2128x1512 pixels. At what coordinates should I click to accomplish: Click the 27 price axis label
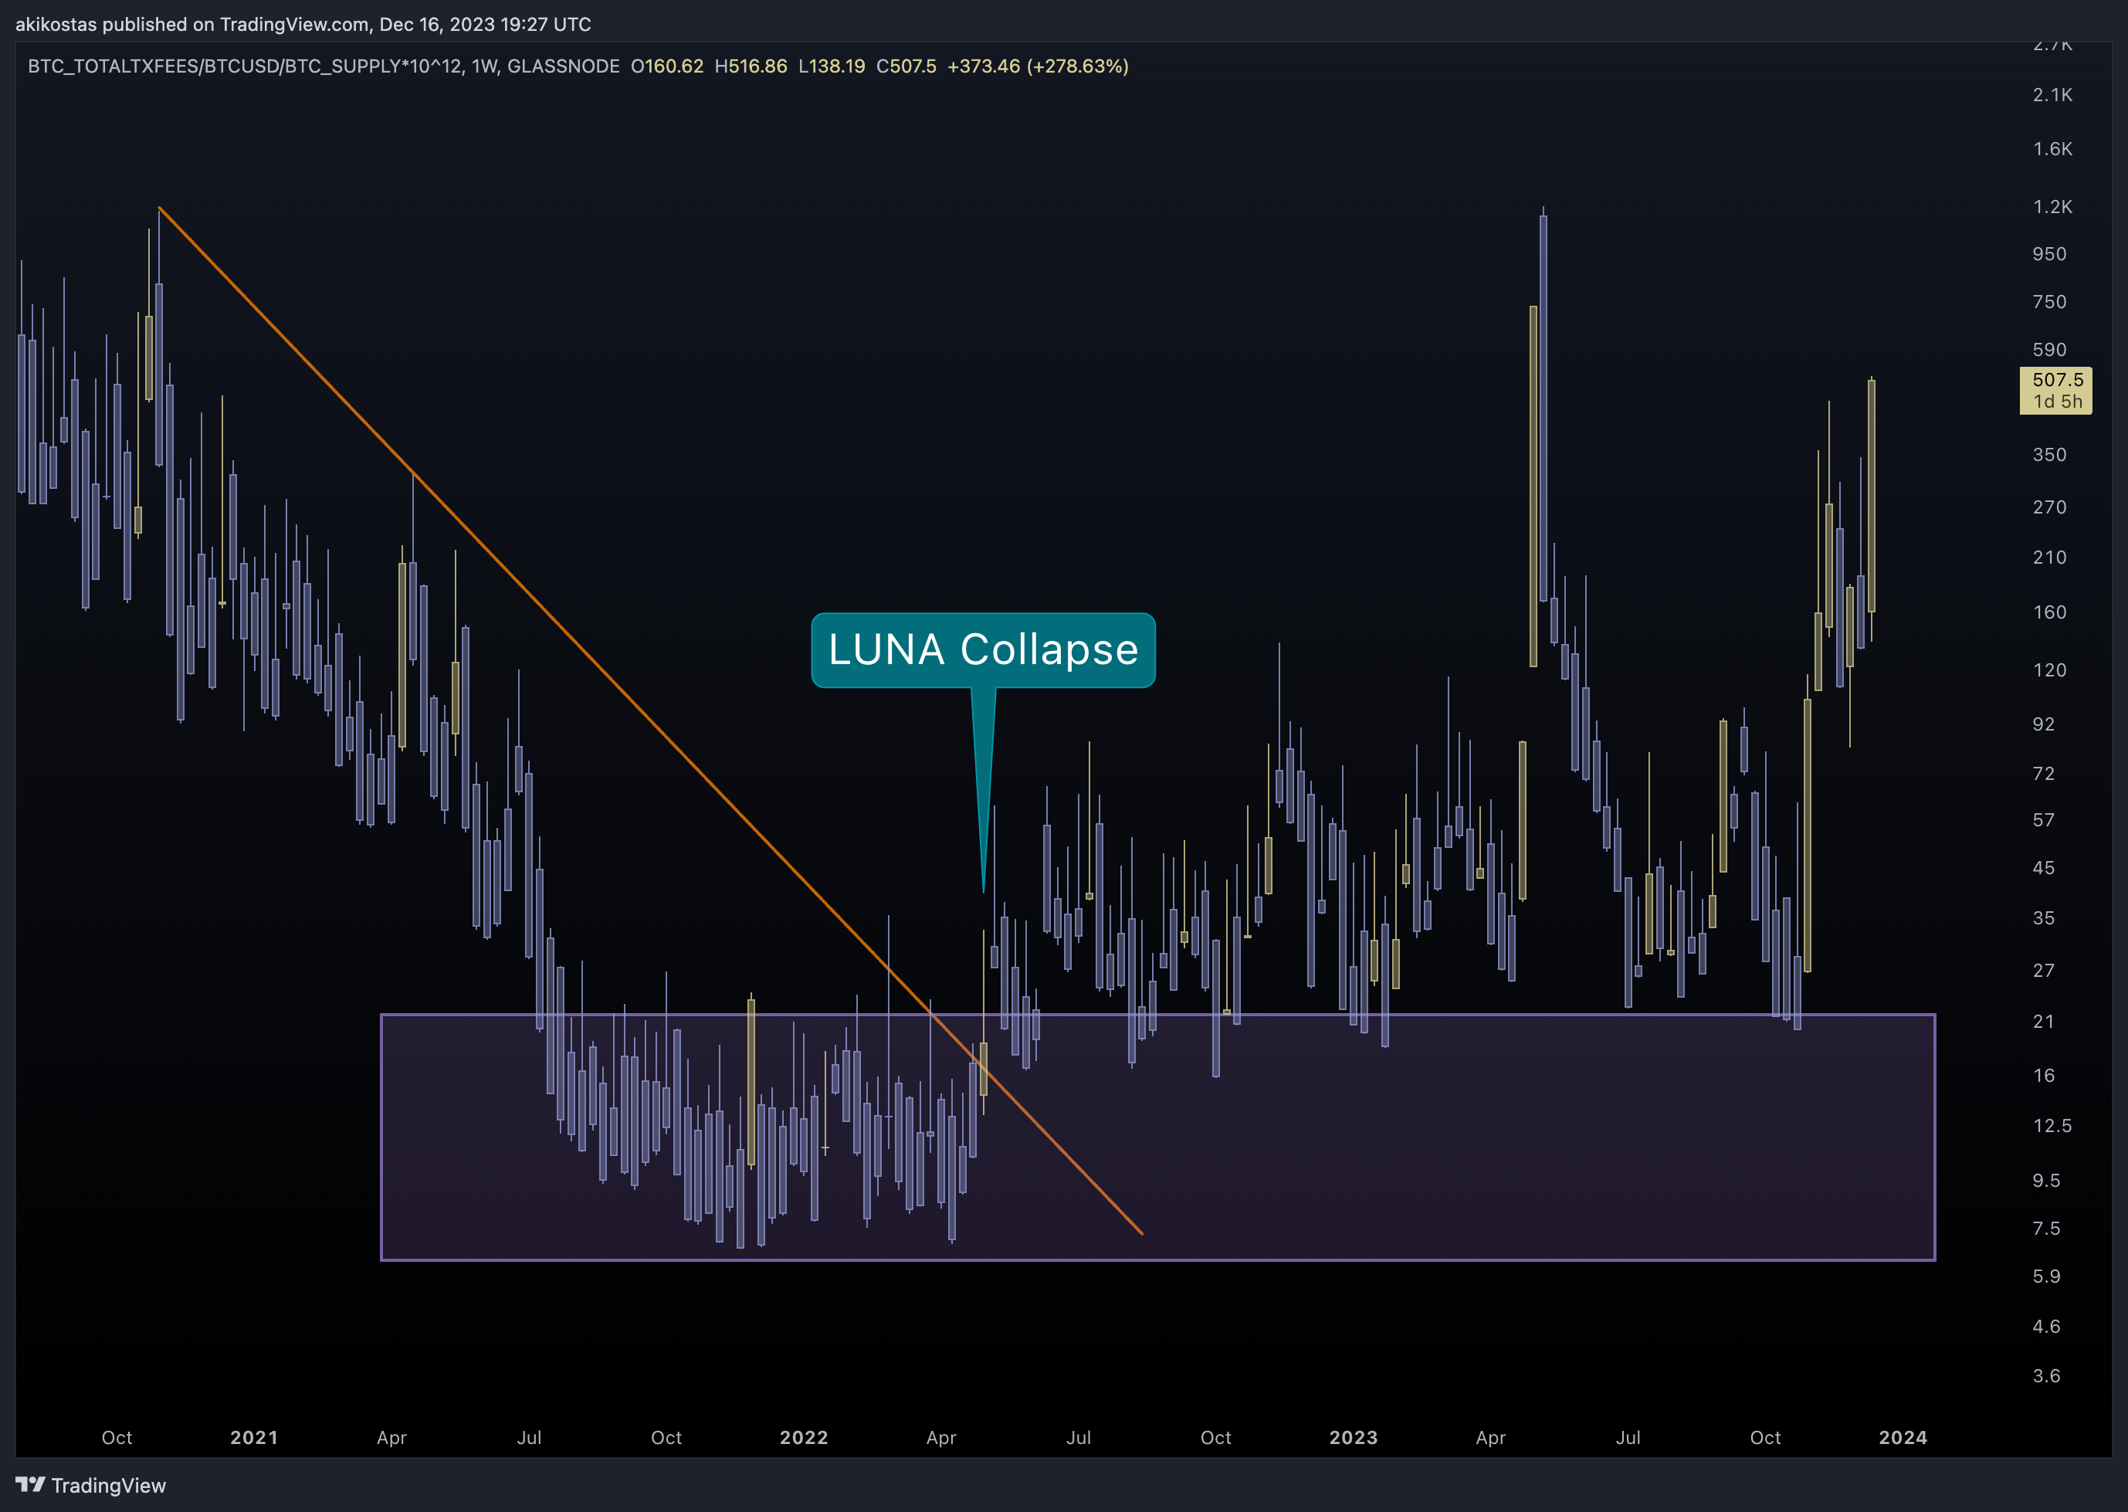[x=2043, y=971]
